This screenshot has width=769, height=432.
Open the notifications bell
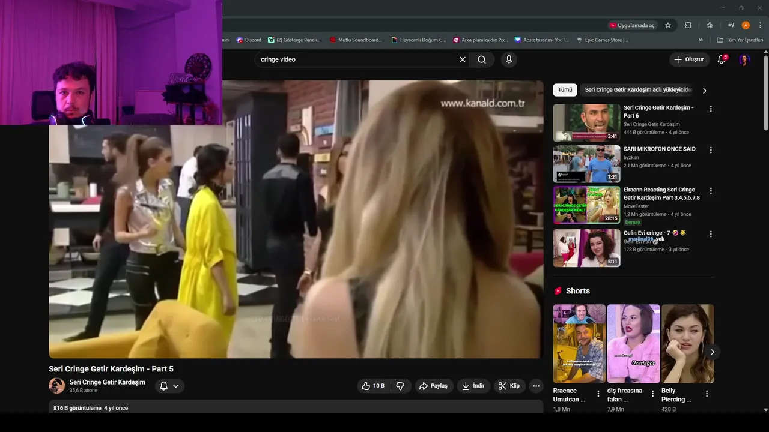(722, 59)
